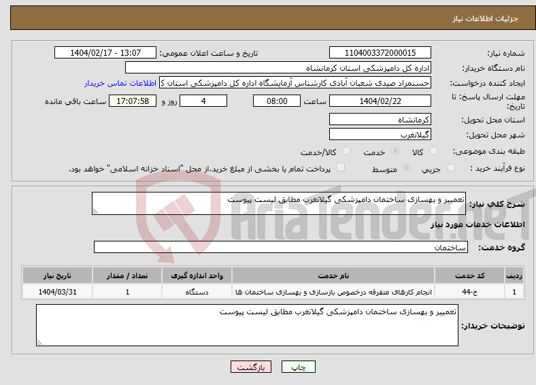Viewport: 536px width, 385px height.
Task: Click the ساعت باقی مانده label
Action: click(76, 101)
